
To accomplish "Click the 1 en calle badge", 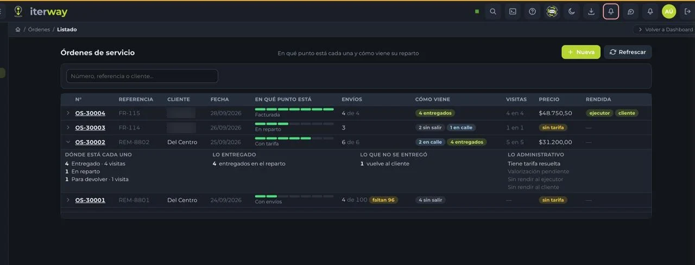I will [x=461, y=128].
